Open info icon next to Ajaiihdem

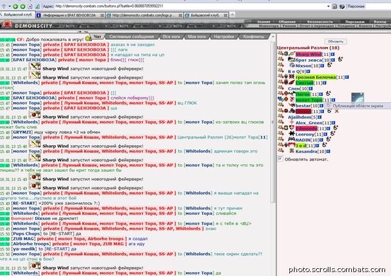(320, 117)
